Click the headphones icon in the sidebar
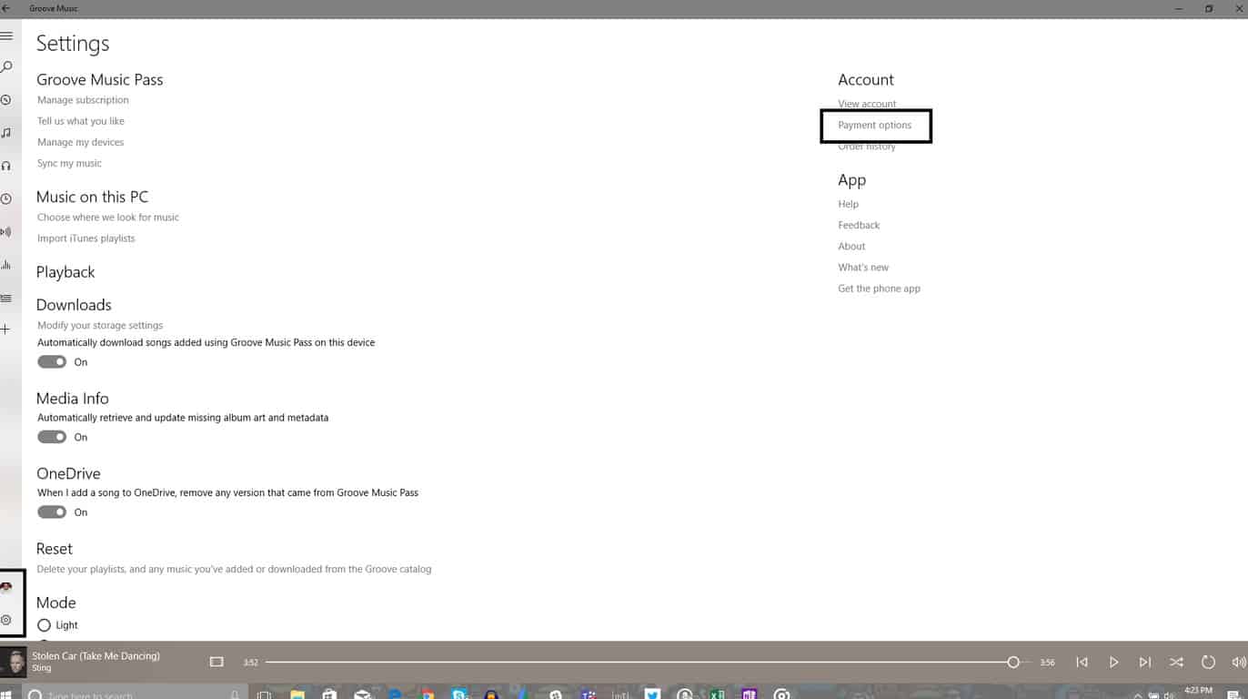 pyautogui.click(x=5, y=166)
